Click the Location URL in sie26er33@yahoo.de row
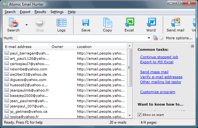 (x=101, y=74)
